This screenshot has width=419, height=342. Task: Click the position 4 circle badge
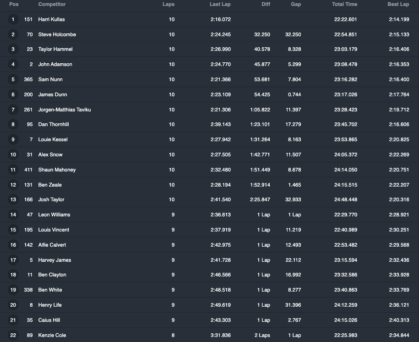coord(13,64)
